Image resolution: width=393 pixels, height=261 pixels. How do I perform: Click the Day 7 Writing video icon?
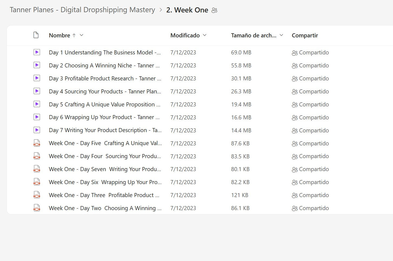37,130
